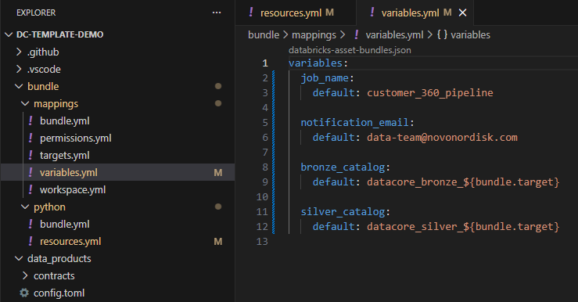Screen dimensions: 578x302
Task: Click the YAML icon on variables.yml tab
Action: point(372,13)
